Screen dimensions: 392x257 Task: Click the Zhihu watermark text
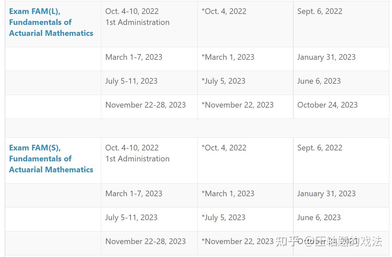[x=329, y=241]
